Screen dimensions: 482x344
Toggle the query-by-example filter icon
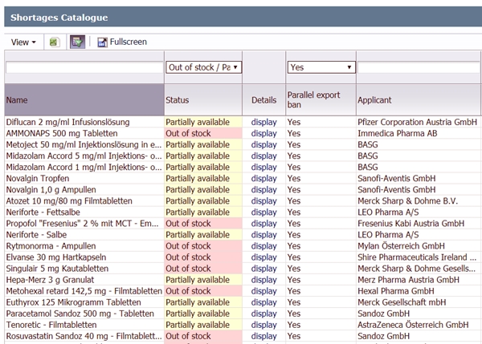point(77,42)
